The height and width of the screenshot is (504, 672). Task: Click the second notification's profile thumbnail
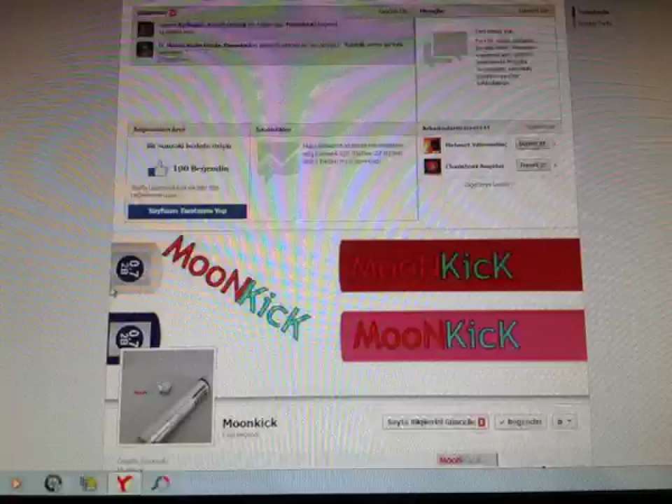coord(146,50)
